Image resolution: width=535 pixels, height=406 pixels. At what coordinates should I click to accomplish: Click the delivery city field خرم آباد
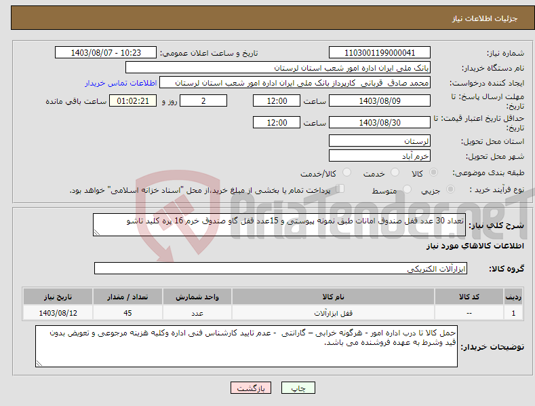[380, 156]
